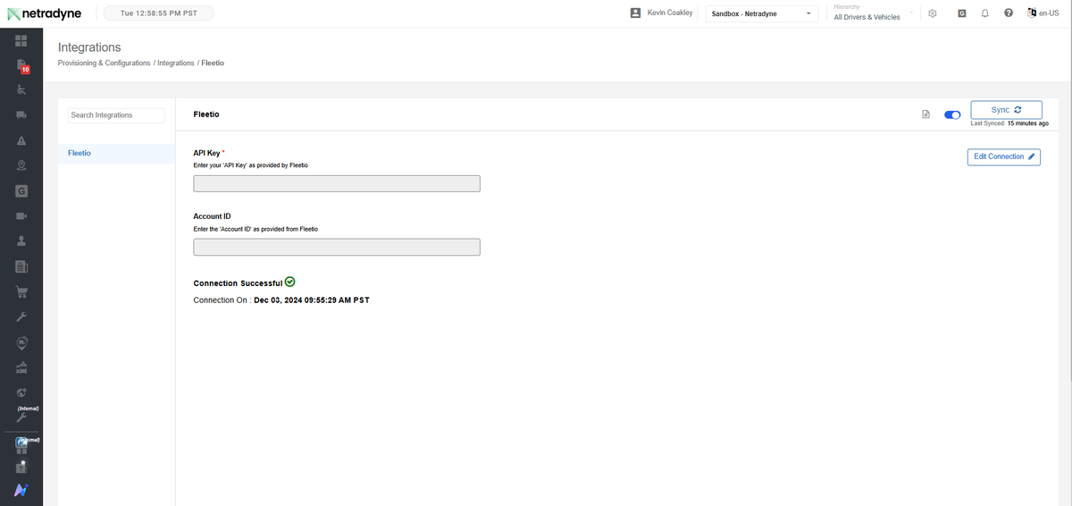1072x506 pixels.
Task: Click the G square icon in sidebar
Action: pos(21,190)
